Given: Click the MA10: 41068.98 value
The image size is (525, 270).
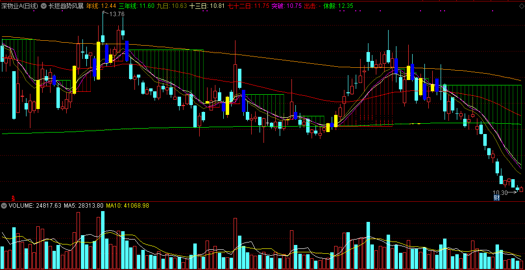Looking at the screenshot, I should tap(127, 205).
